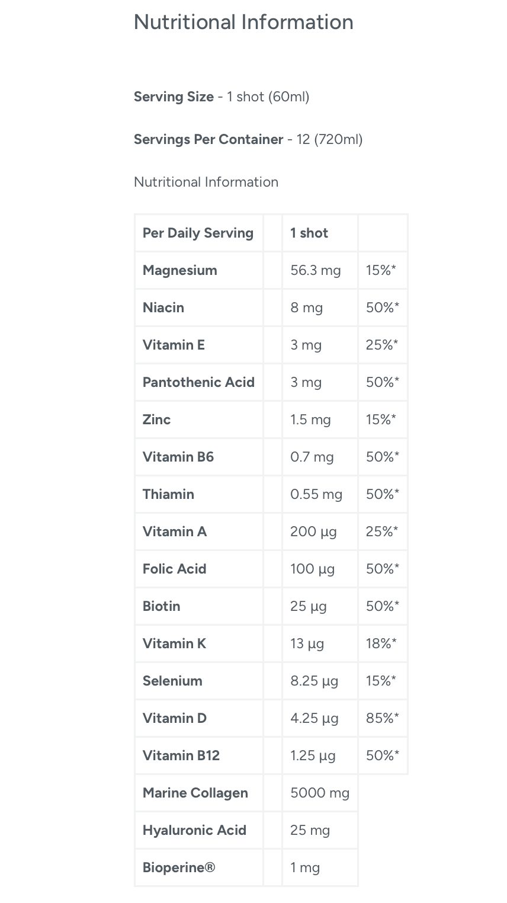Click the Vitamin A row label

point(174,531)
